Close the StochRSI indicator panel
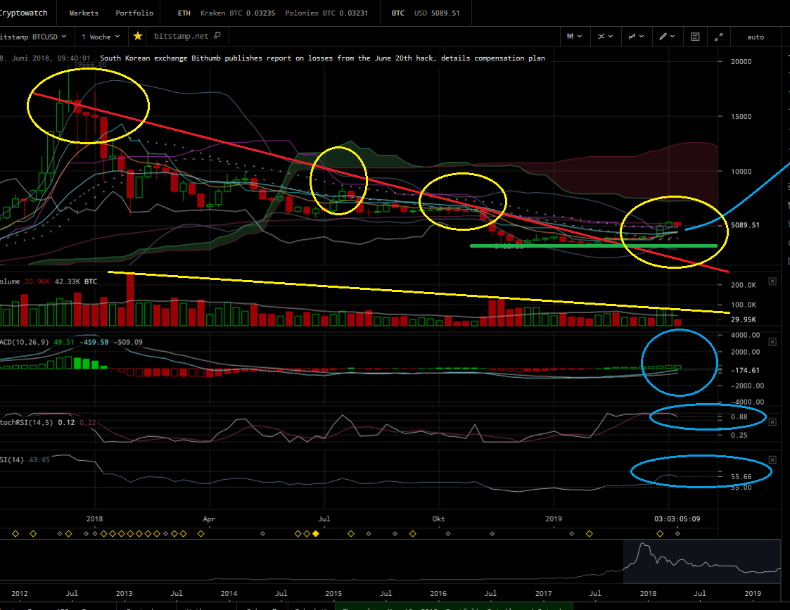790x610 pixels. click(772, 421)
